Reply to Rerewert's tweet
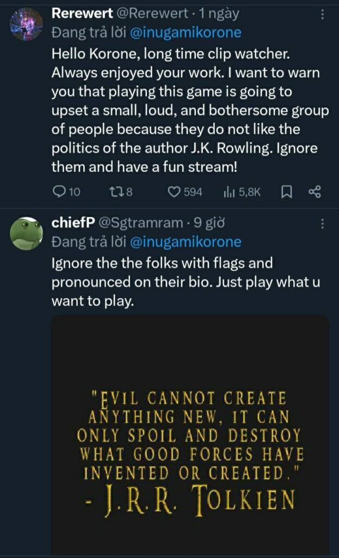This screenshot has width=339, height=558. click(60, 192)
